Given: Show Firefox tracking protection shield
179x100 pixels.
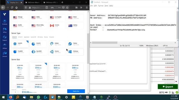Looking at the screenshot, I should pyautogui.click(x=26, y=7).
